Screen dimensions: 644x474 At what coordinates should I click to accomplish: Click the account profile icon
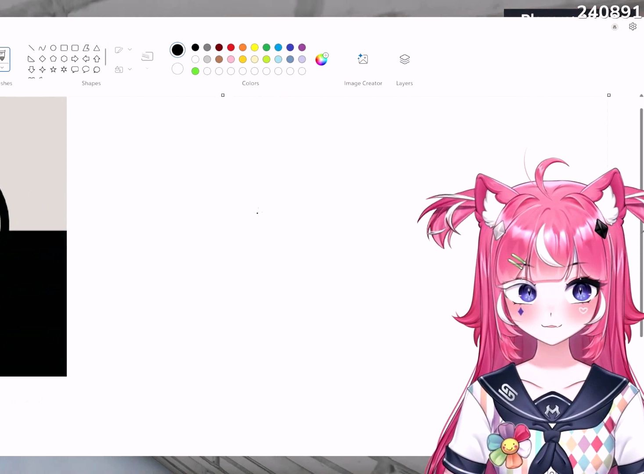tap(615, 27)
